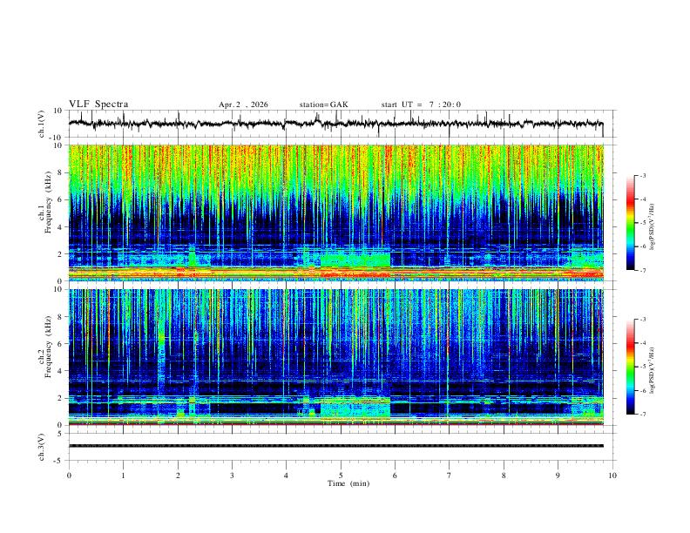Click the "VLF Spectra" plot title
Screen dimensions: 690x533
[x=98, y=105]
